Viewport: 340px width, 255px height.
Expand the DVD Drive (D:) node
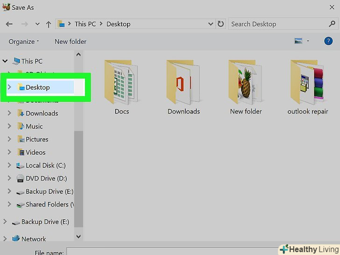pyautogui.click(x=9, y=178)
